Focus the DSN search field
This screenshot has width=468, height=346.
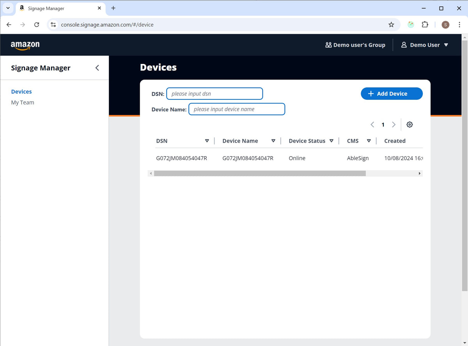click(x=214, y=94)
